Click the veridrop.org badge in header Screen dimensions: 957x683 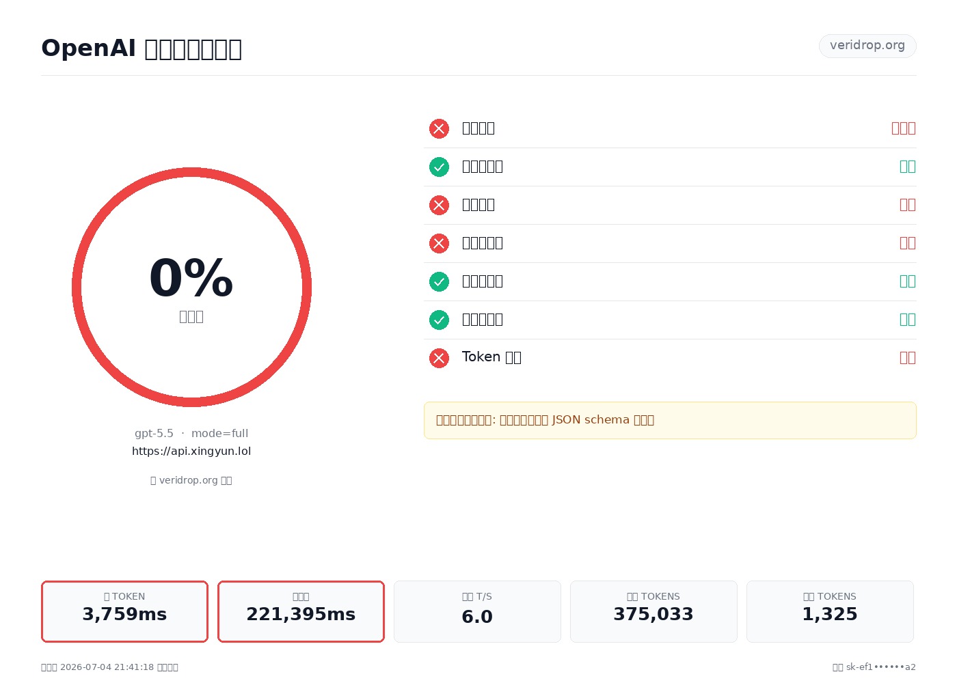point(867,46)
